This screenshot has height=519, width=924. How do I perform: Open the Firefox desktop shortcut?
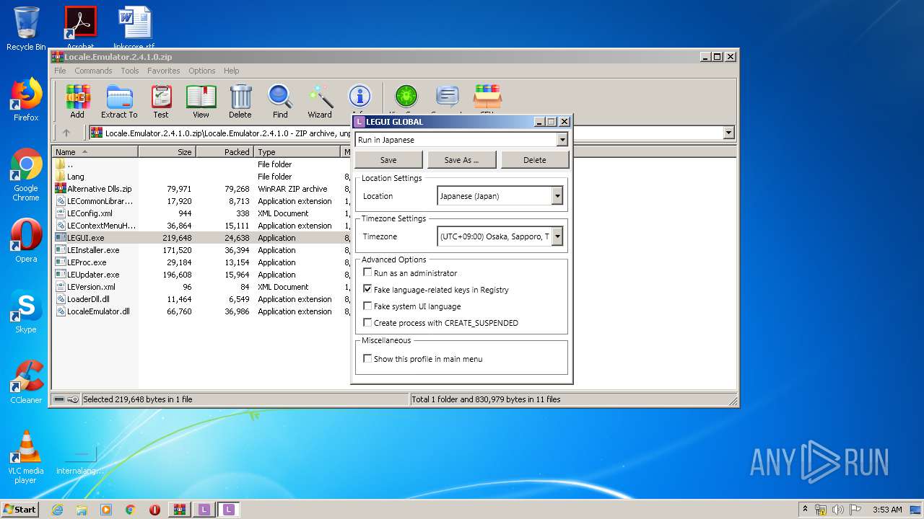click(26, 100)
